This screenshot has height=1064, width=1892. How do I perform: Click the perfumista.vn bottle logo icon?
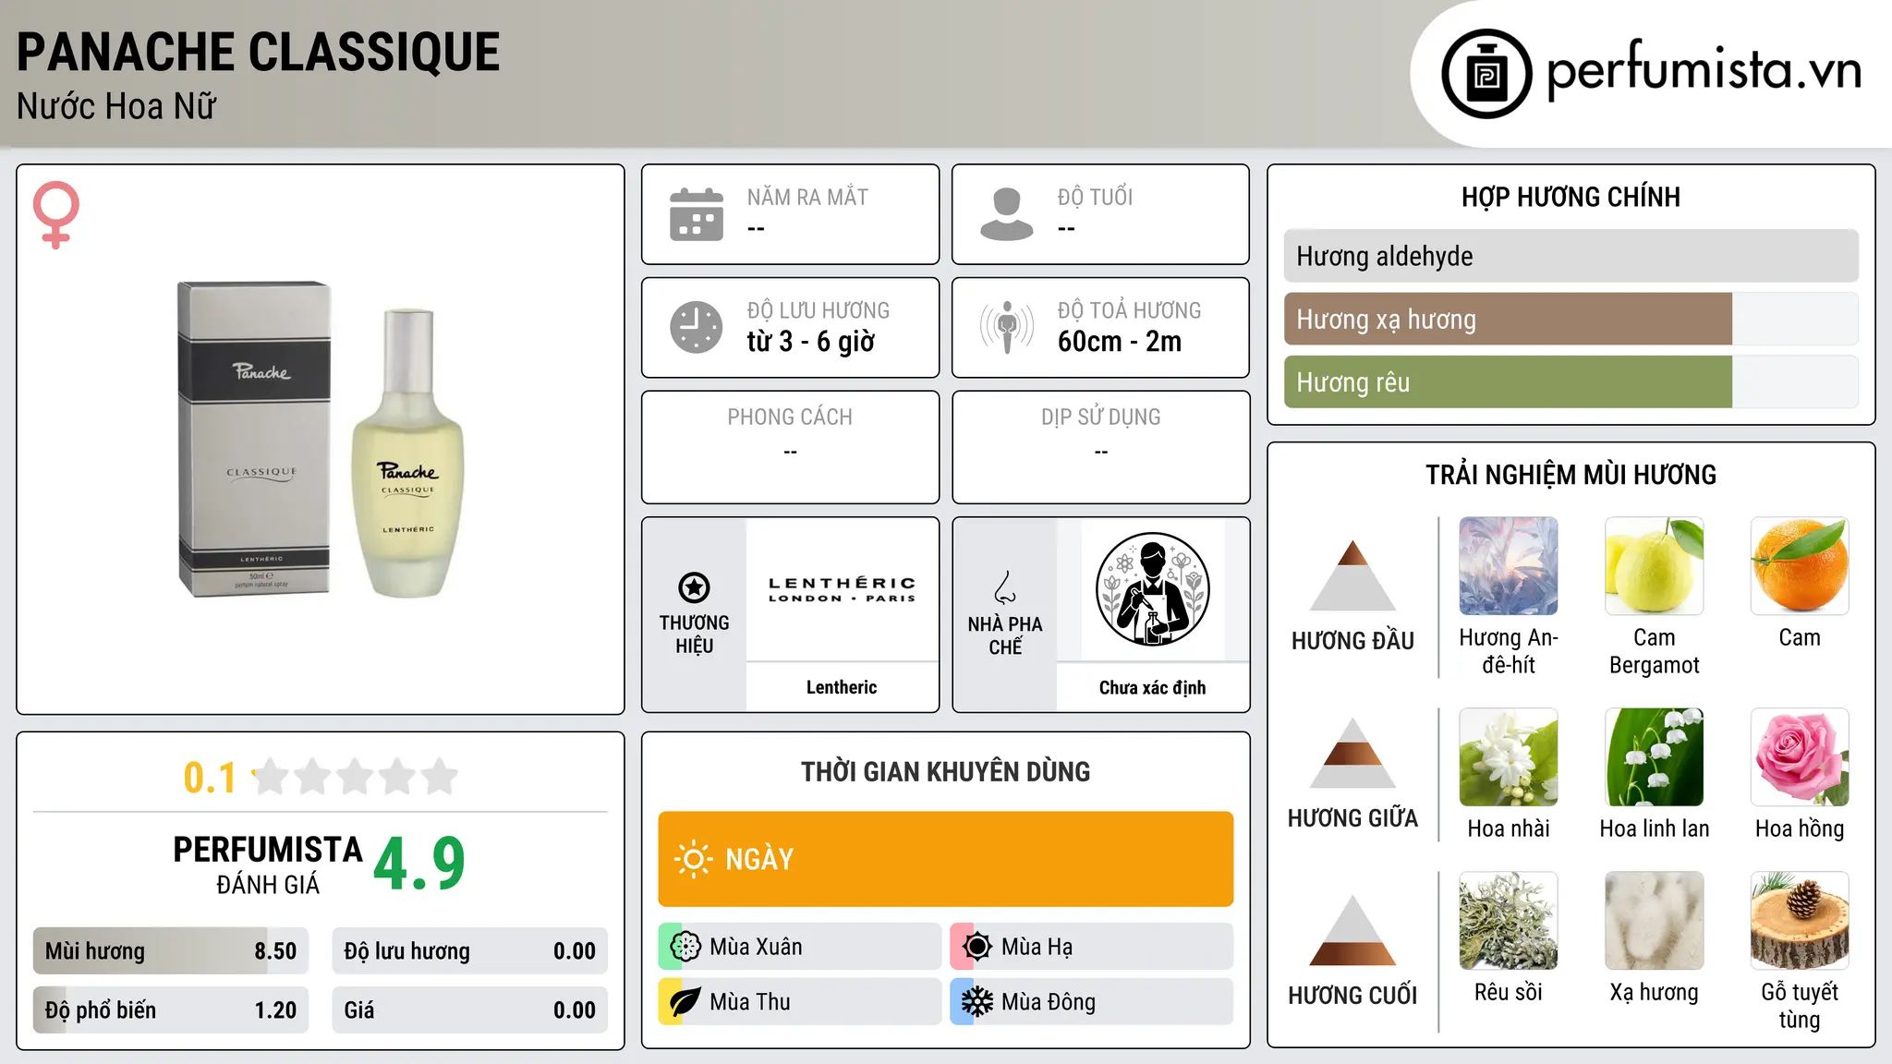[1486, 74]
